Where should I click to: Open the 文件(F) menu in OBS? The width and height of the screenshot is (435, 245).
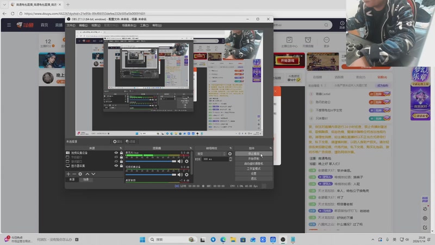pyautogui.click(x=71, y=25)
